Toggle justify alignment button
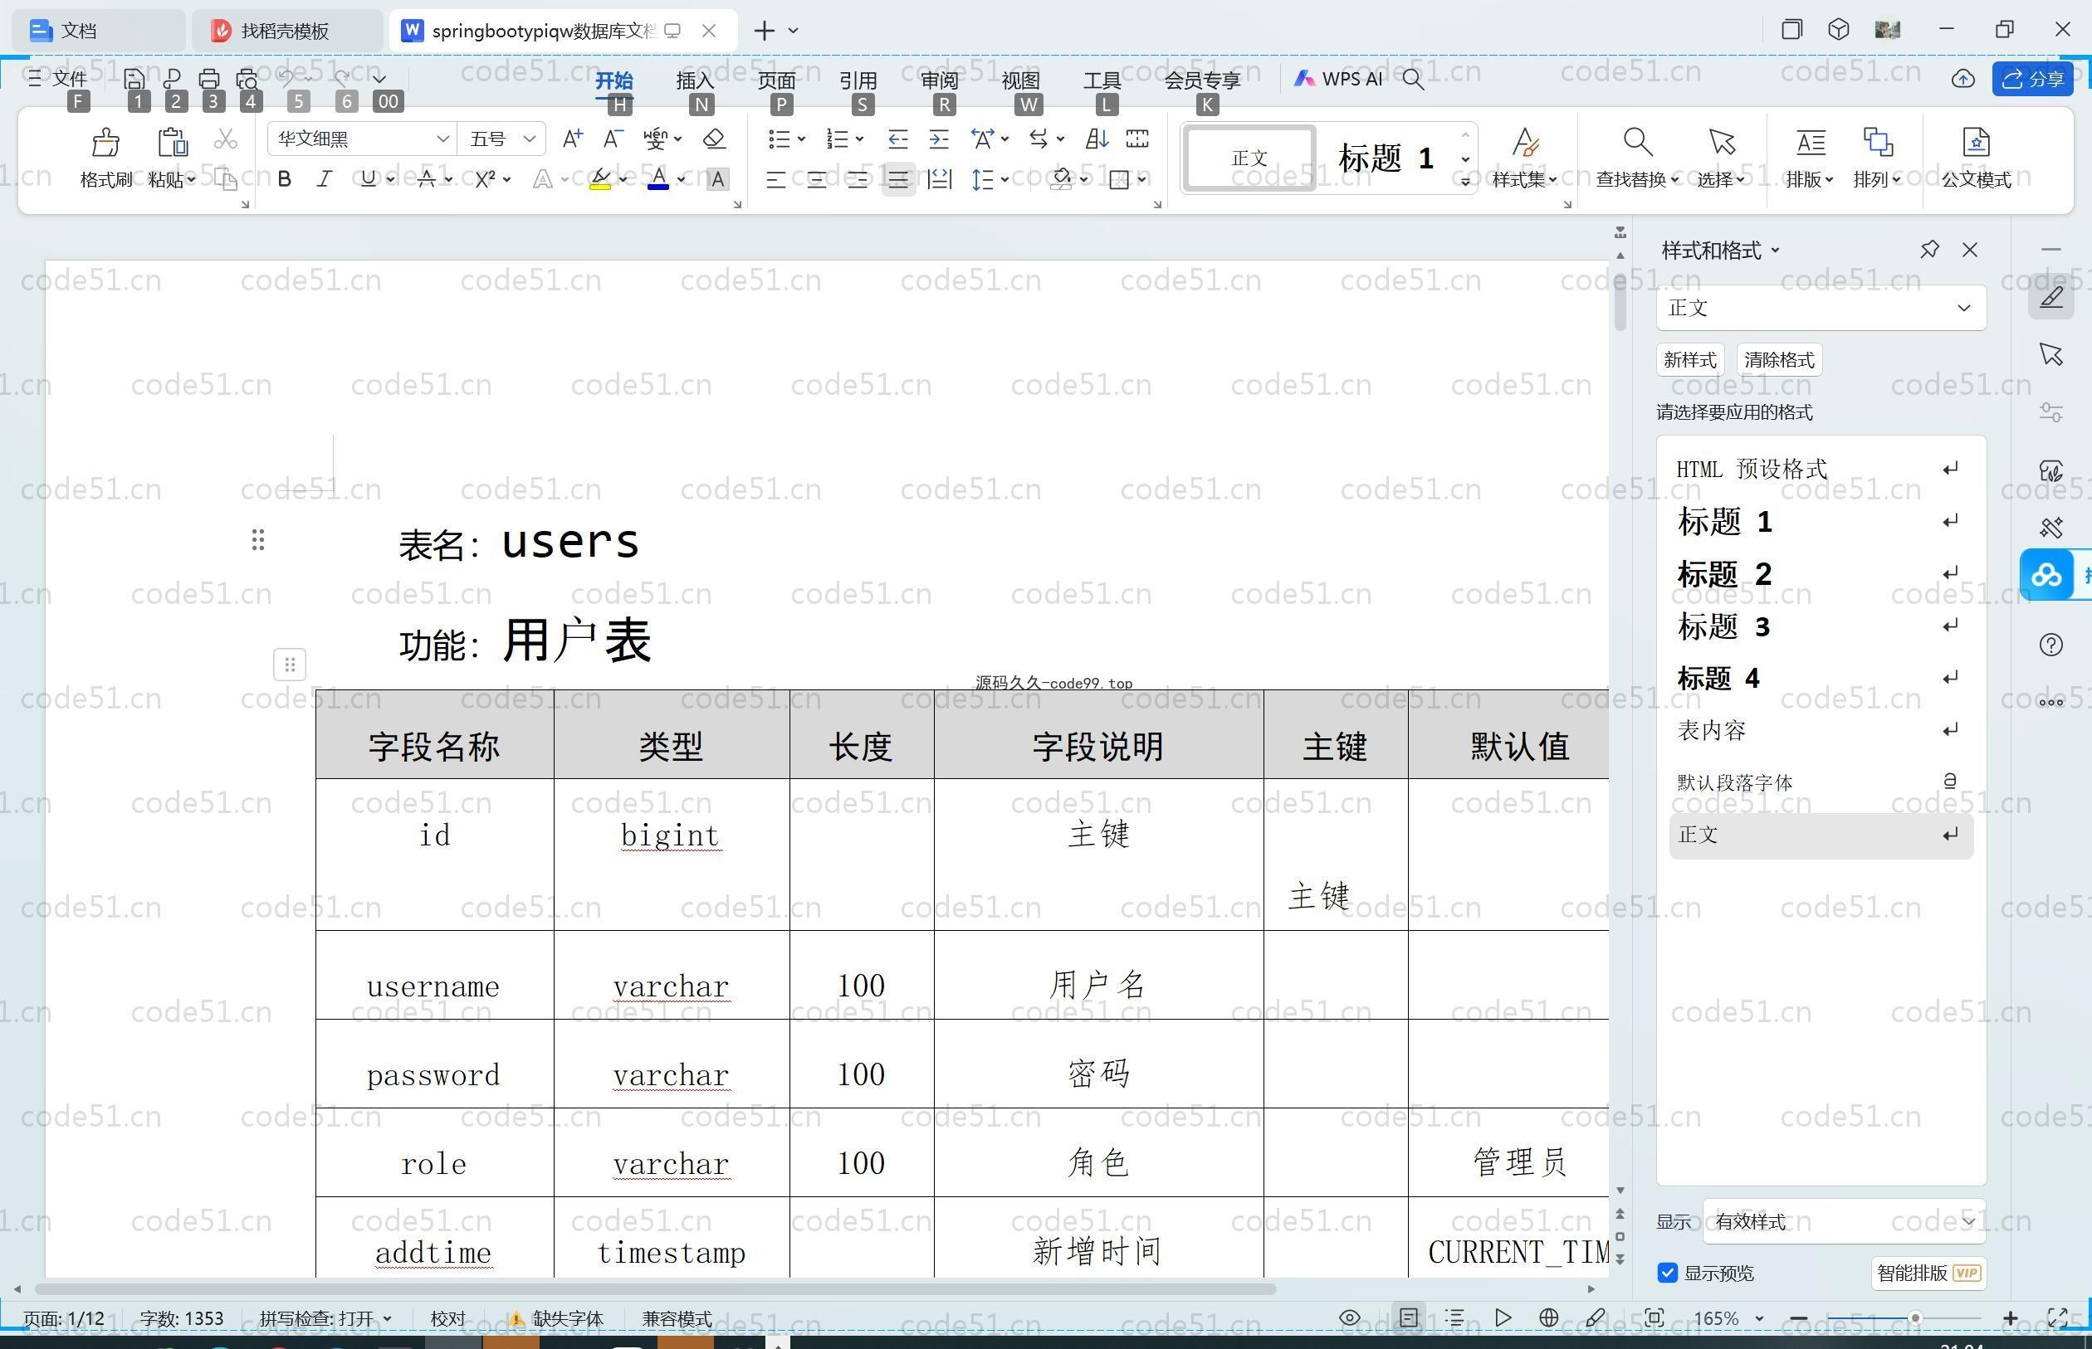2092x1349 pixels. 898,178
